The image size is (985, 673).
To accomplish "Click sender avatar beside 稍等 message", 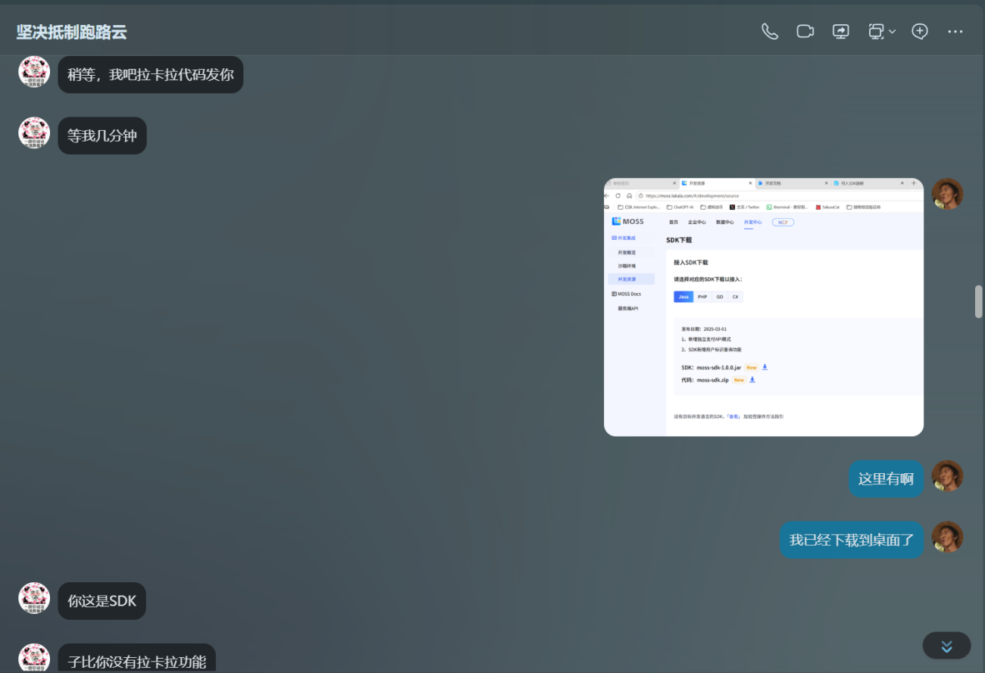I will (34, 72).
